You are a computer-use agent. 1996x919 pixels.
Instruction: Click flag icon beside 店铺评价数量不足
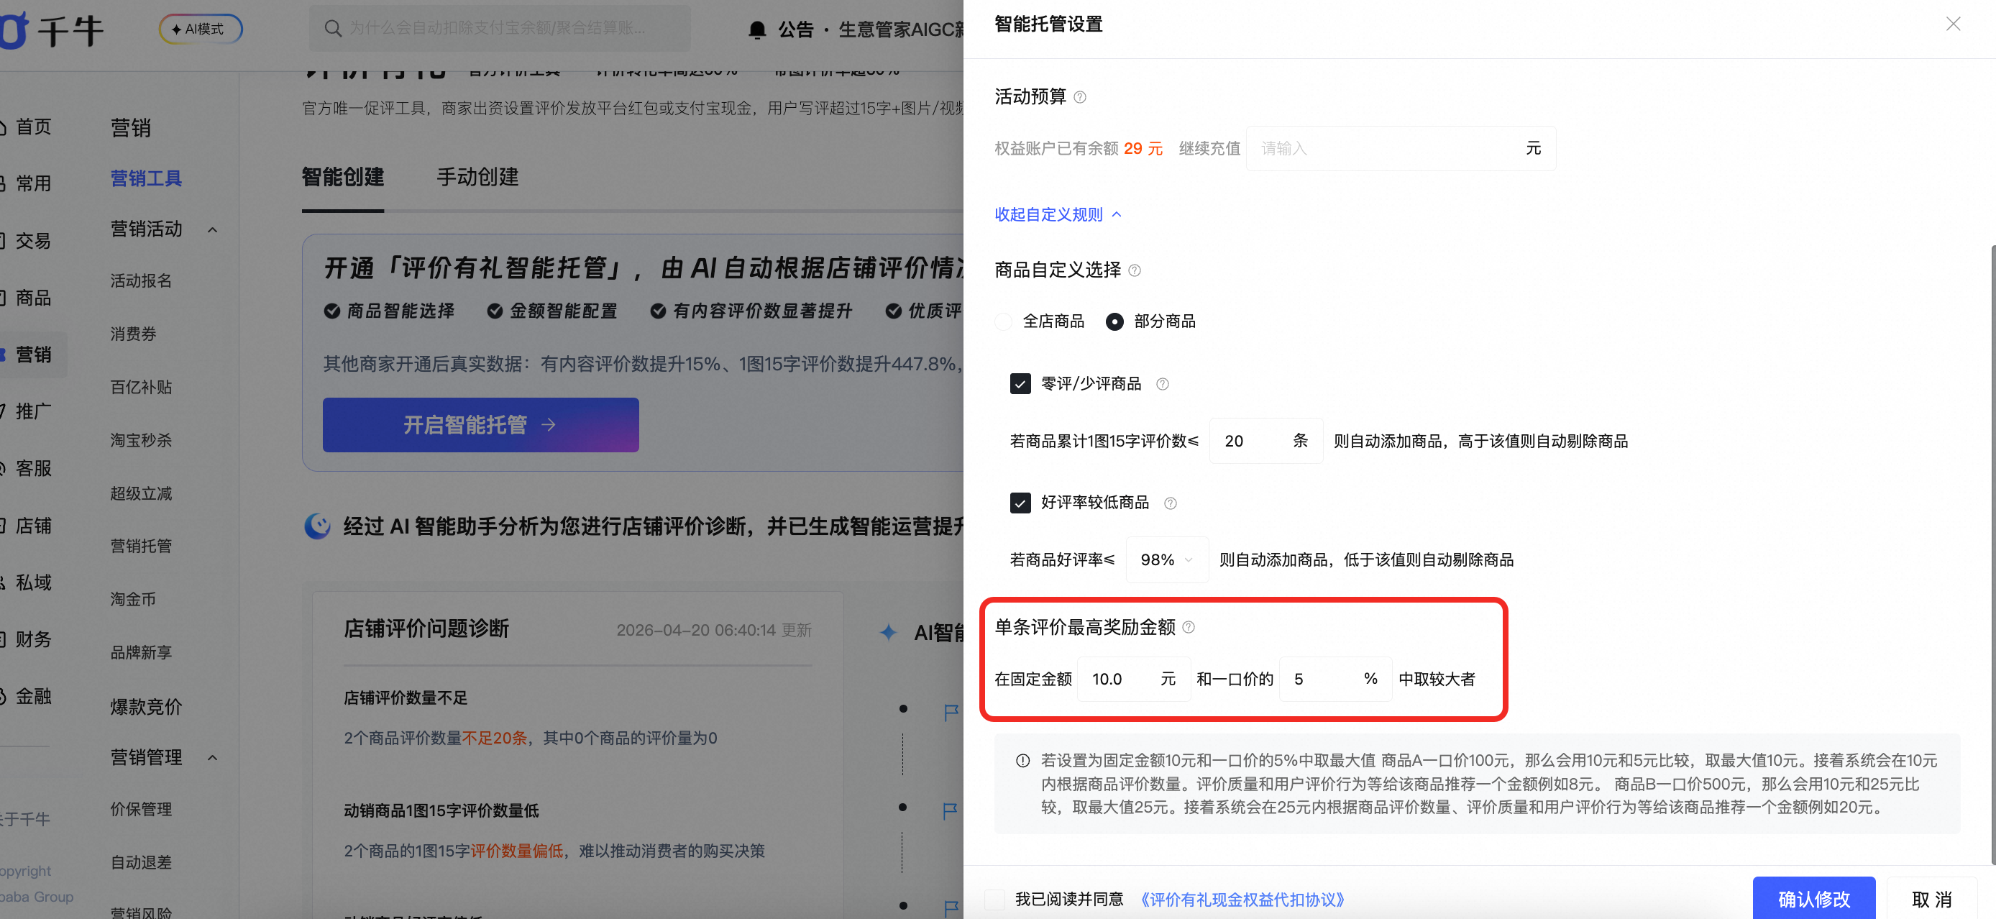tap(951, 712)
